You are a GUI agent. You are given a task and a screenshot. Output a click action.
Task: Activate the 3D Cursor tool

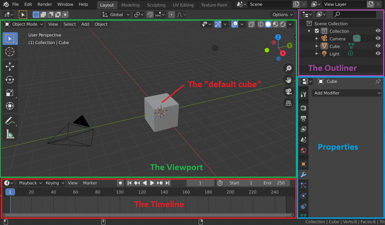point(10,52)
